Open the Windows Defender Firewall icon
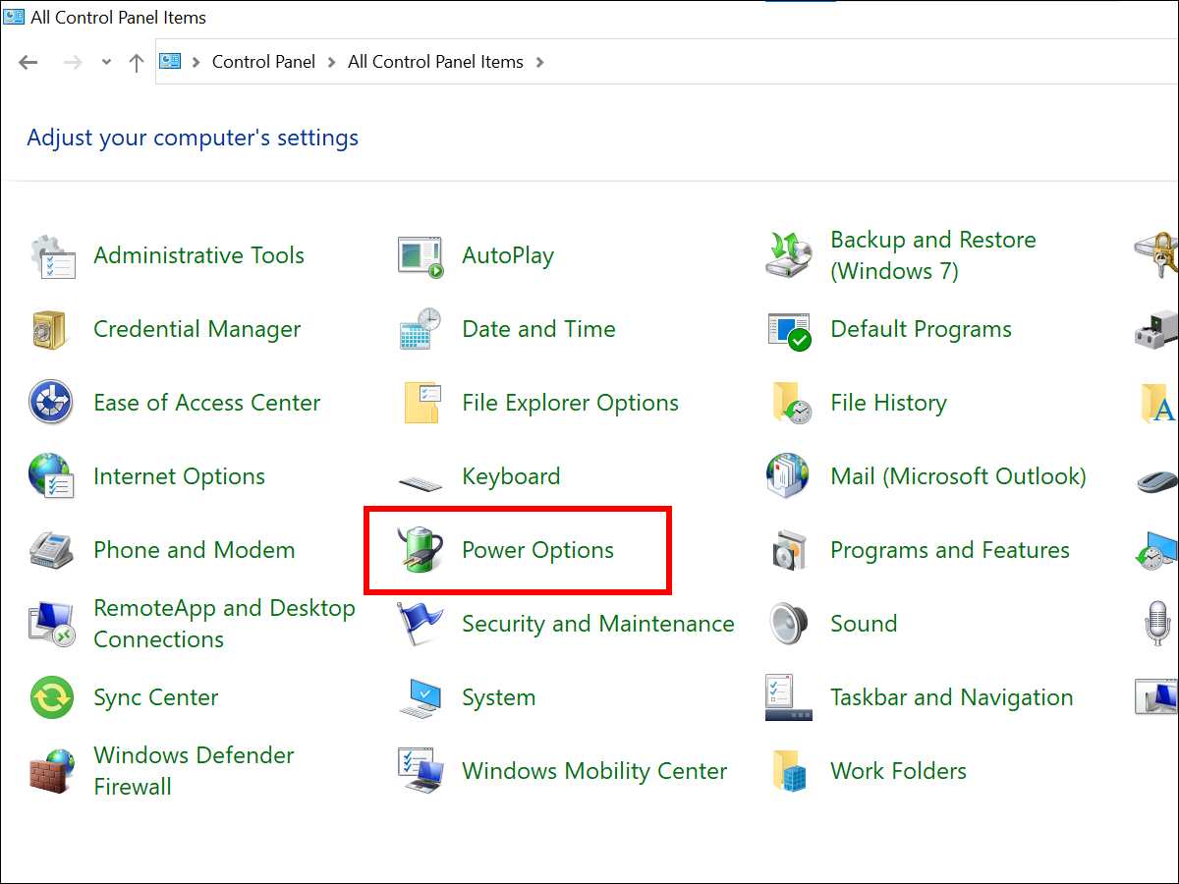The width and height of the screenshot is (1179, 884). coord(52,771)
